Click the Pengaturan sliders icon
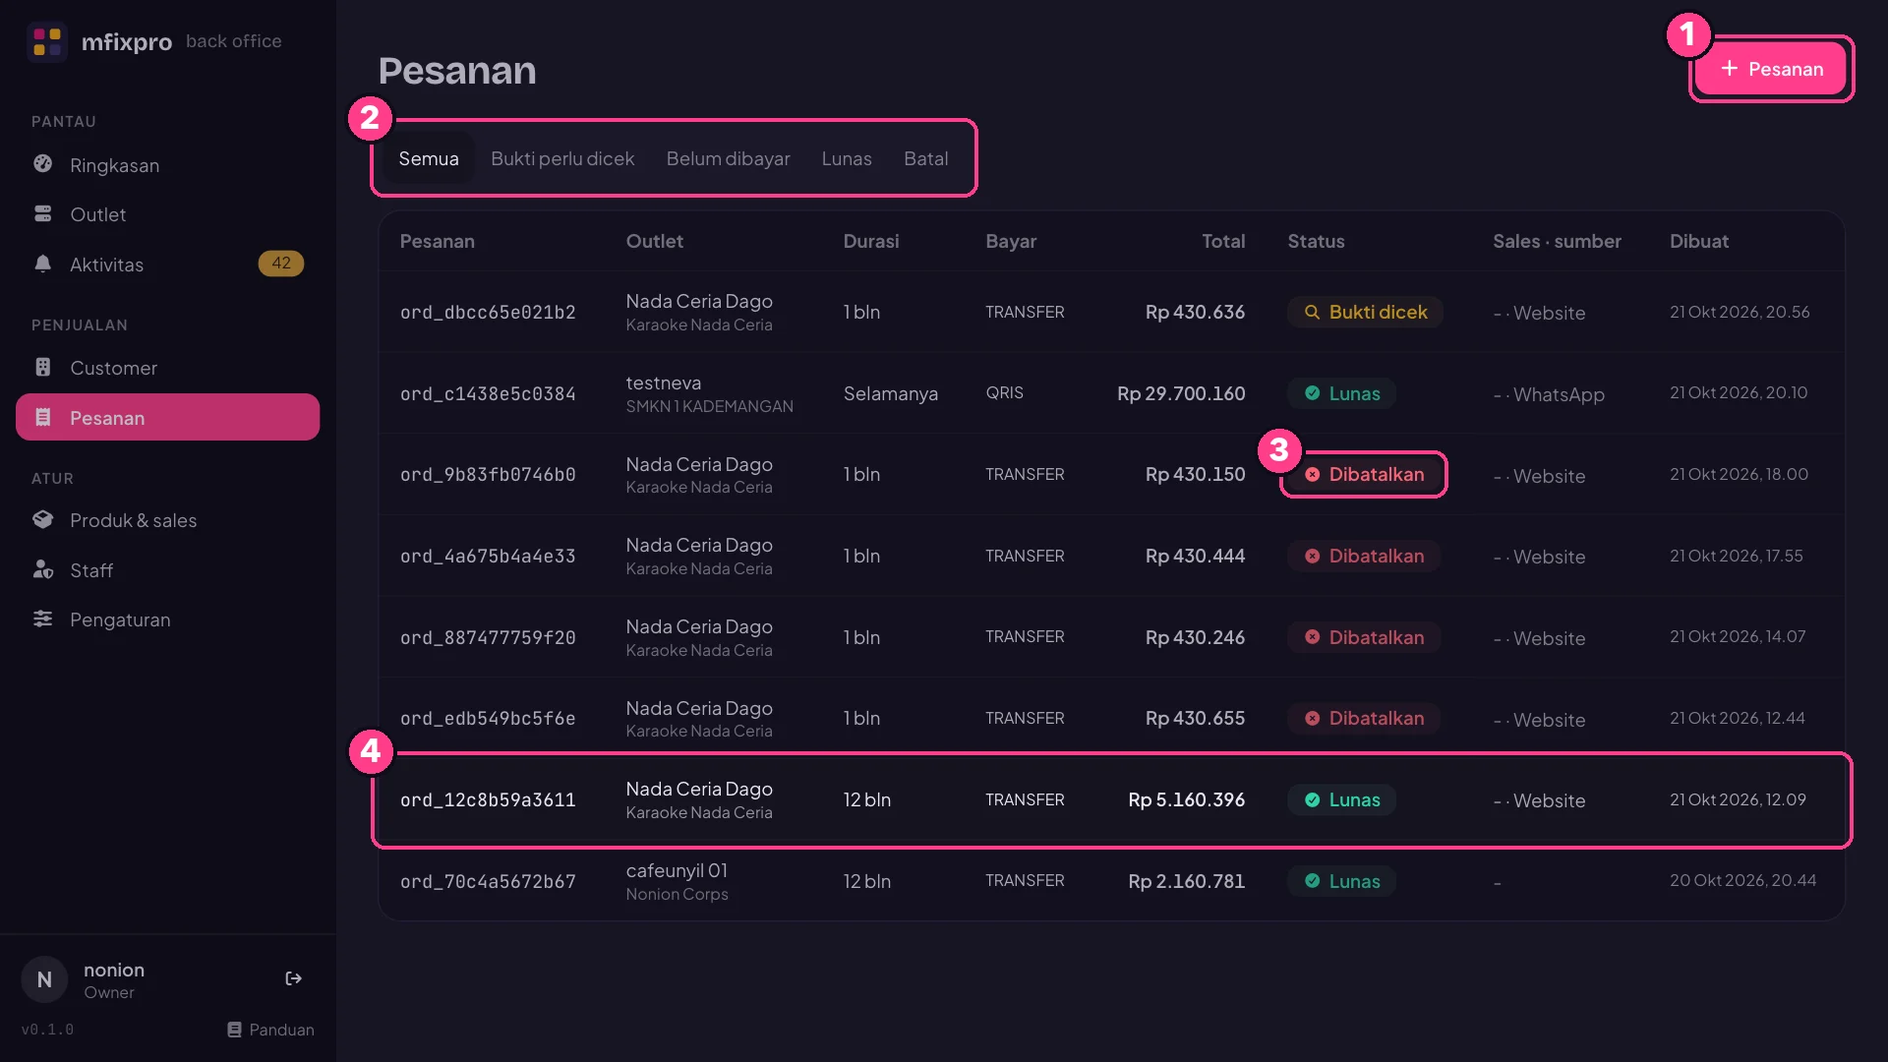The height and width of the screenshot is (1062, 1888). pos(42,619)
